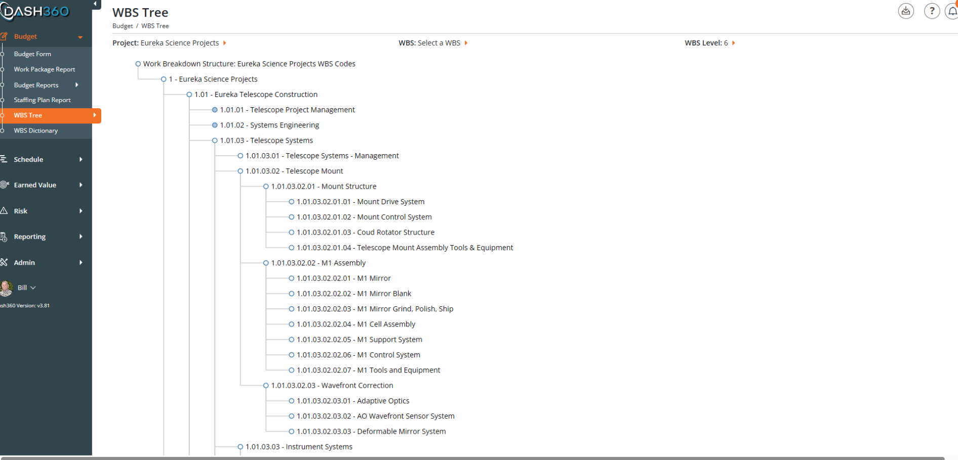
Task: Collapse node 1.01.03.02 Telescope Mount
Action: tap(240, 171)
